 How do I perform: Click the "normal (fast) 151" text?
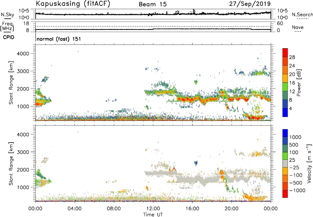59,39
